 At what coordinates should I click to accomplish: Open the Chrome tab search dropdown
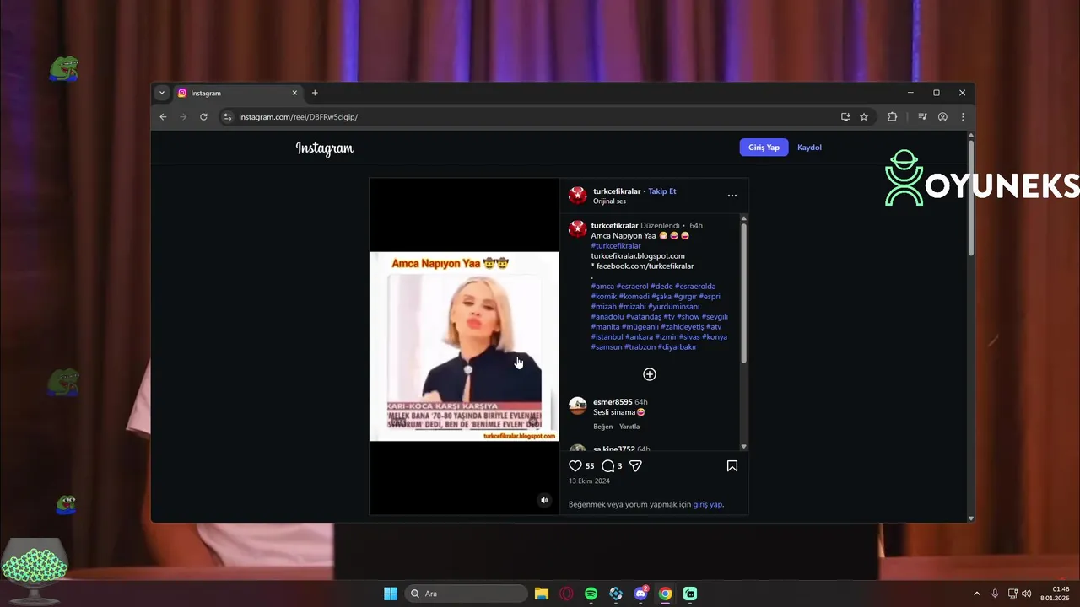(162, 93)
